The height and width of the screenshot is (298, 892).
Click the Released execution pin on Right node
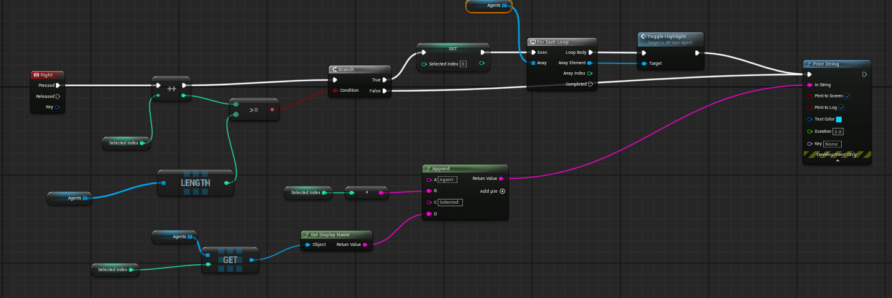click(x=58, y=96)
